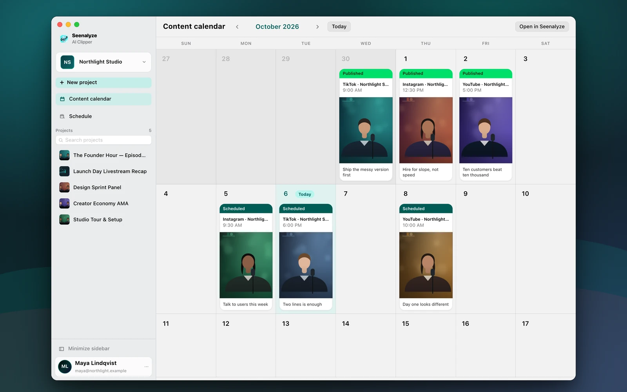Expand the Northlight Studio workspace switcher
Viewport: 627px width, 392px height.
[103, 62]
